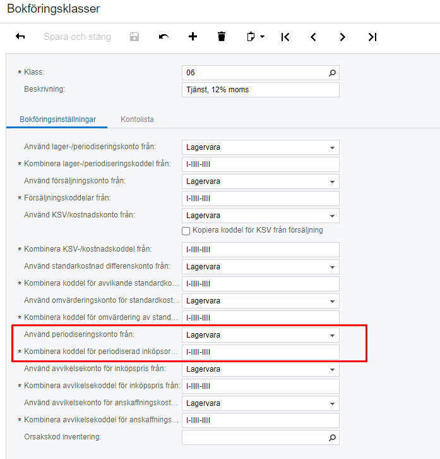Add a new record with plus icon
This screenshot has height=459, width=440.
click(x=193, y=37)
